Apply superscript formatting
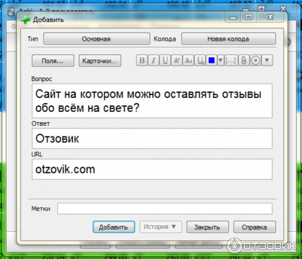 [177, 60]
